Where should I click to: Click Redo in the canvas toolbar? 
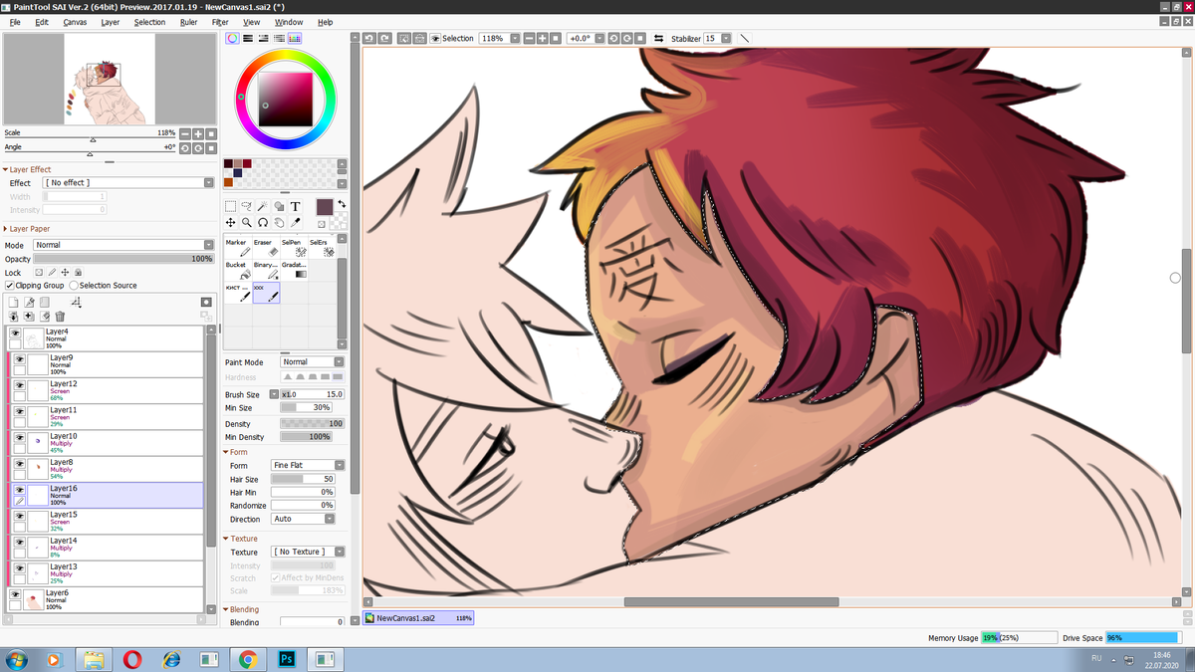[x=383, y=38]
